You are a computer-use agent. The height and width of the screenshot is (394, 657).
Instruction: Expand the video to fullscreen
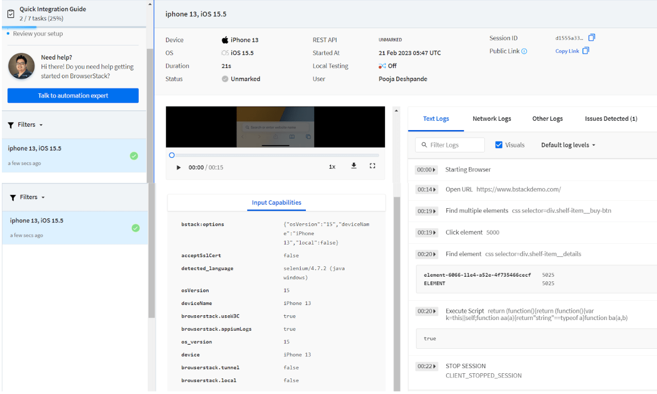[x=372, y=165]
